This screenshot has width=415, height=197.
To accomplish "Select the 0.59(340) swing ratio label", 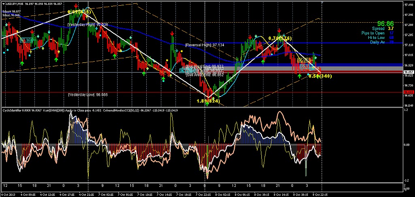I will click(320, 76).
